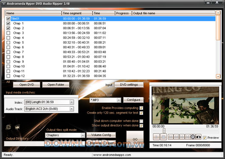Image resolution: width=225 pixels, height=159 pixels.
Task: Check the Chap 5 checkbox
Action: point(8,42)
